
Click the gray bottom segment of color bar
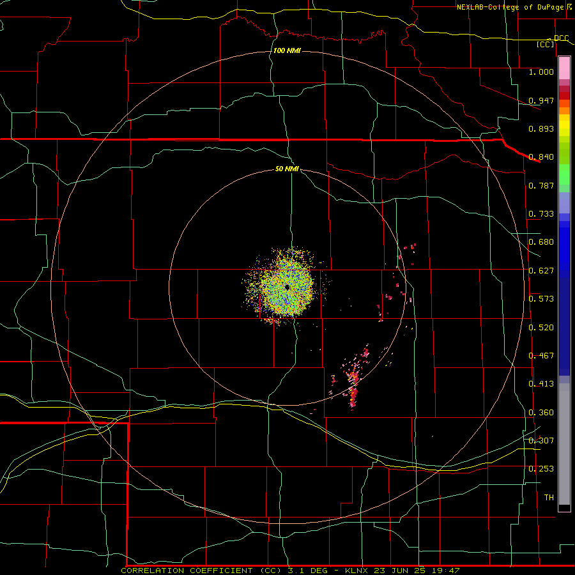(x=564, y=444)
